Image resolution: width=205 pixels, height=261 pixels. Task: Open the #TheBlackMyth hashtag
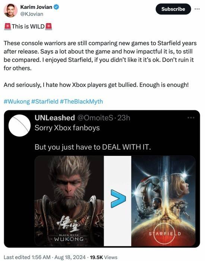coord(81,101)
